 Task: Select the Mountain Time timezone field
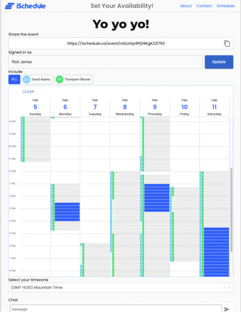click(120, 287)
